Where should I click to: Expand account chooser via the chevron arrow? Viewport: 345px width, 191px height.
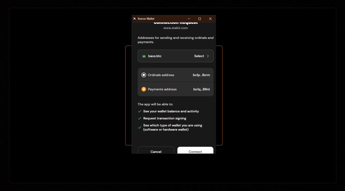208,56
